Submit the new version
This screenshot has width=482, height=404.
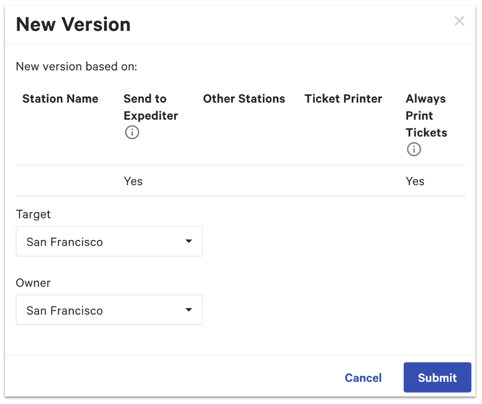pos(437,377)
